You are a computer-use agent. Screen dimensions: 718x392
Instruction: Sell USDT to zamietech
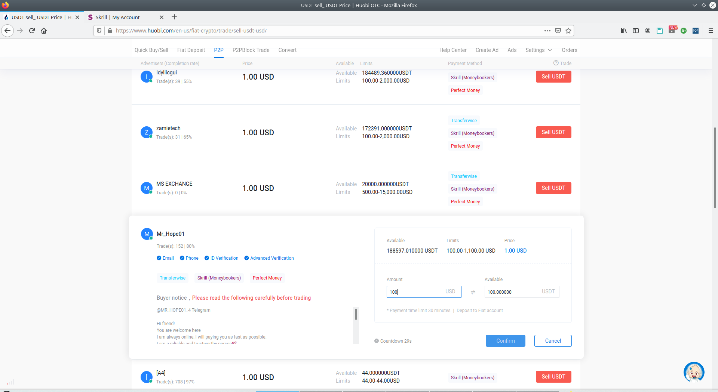pos(553,132)
